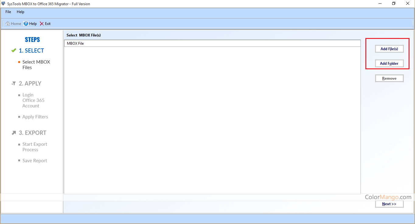Click the Remove button

pos(389,78)
